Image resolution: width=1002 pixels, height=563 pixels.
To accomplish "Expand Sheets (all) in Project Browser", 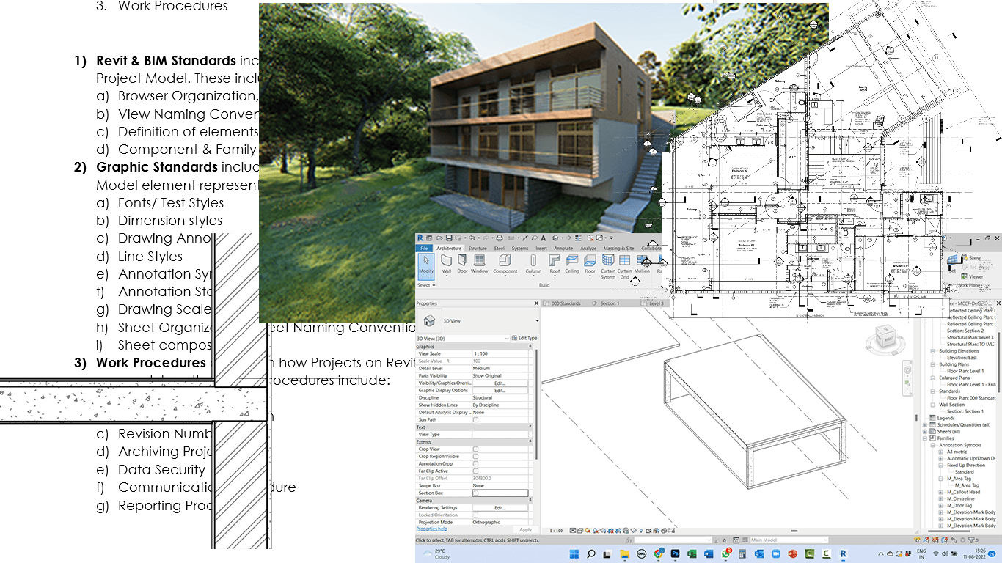I will click(x=925, y=432).
